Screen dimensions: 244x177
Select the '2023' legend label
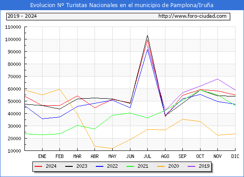[82, 166]
